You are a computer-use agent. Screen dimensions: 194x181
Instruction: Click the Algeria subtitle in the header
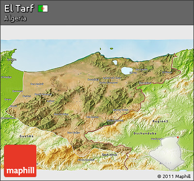point(15,18)
